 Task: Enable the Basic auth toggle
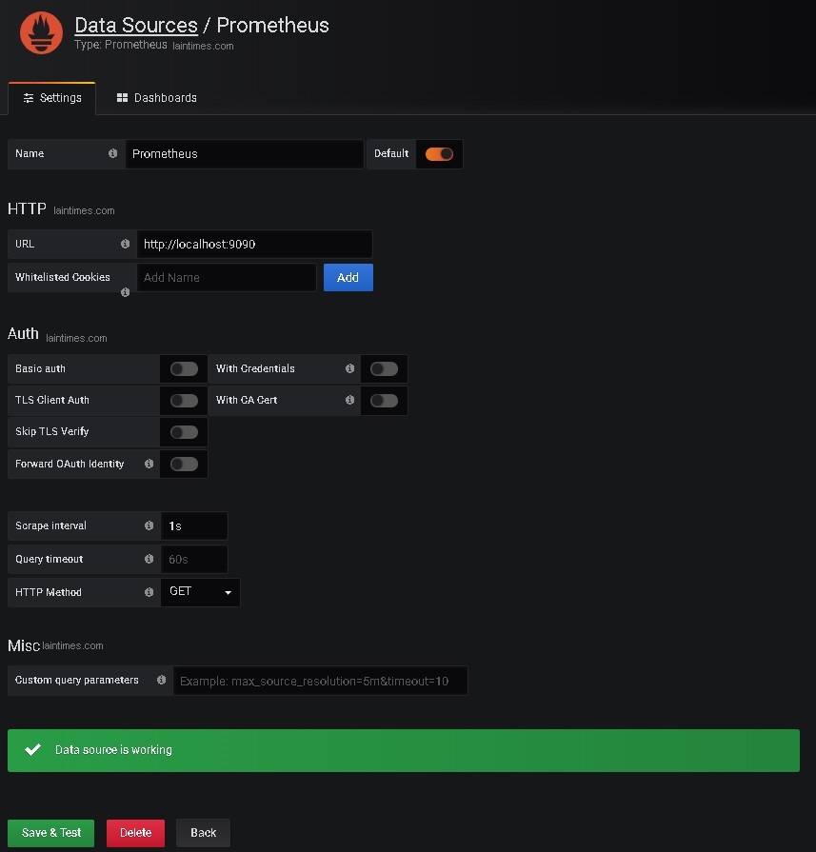[x=184, y=369]
